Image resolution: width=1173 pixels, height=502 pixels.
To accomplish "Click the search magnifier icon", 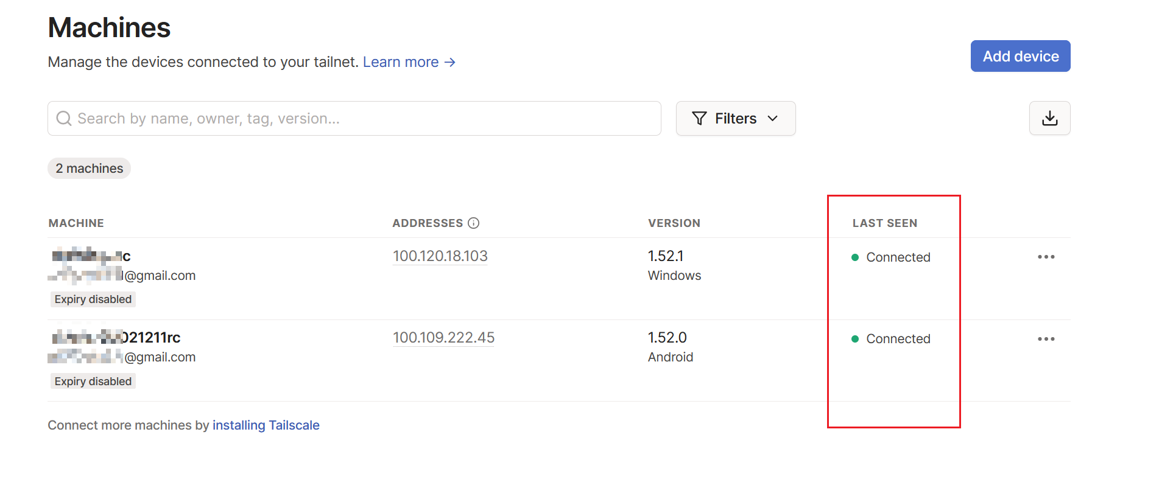I will click(64, 119).
